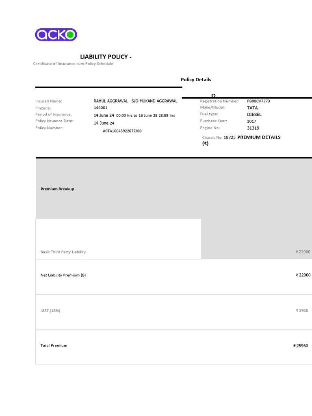Select IGST amount ₹3960
This screenshot has width=312, height=416.
(302, 310)
